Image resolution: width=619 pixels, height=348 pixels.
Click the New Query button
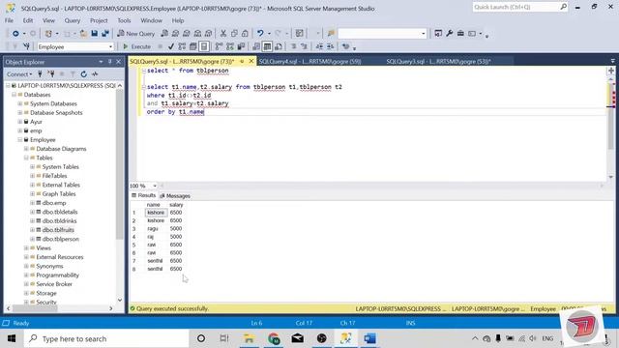136,34
